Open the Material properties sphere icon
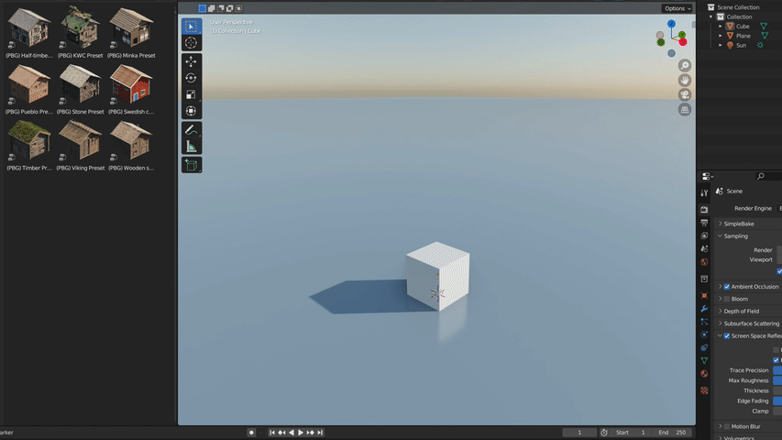782x440 pixels. [x=704, y=373]
